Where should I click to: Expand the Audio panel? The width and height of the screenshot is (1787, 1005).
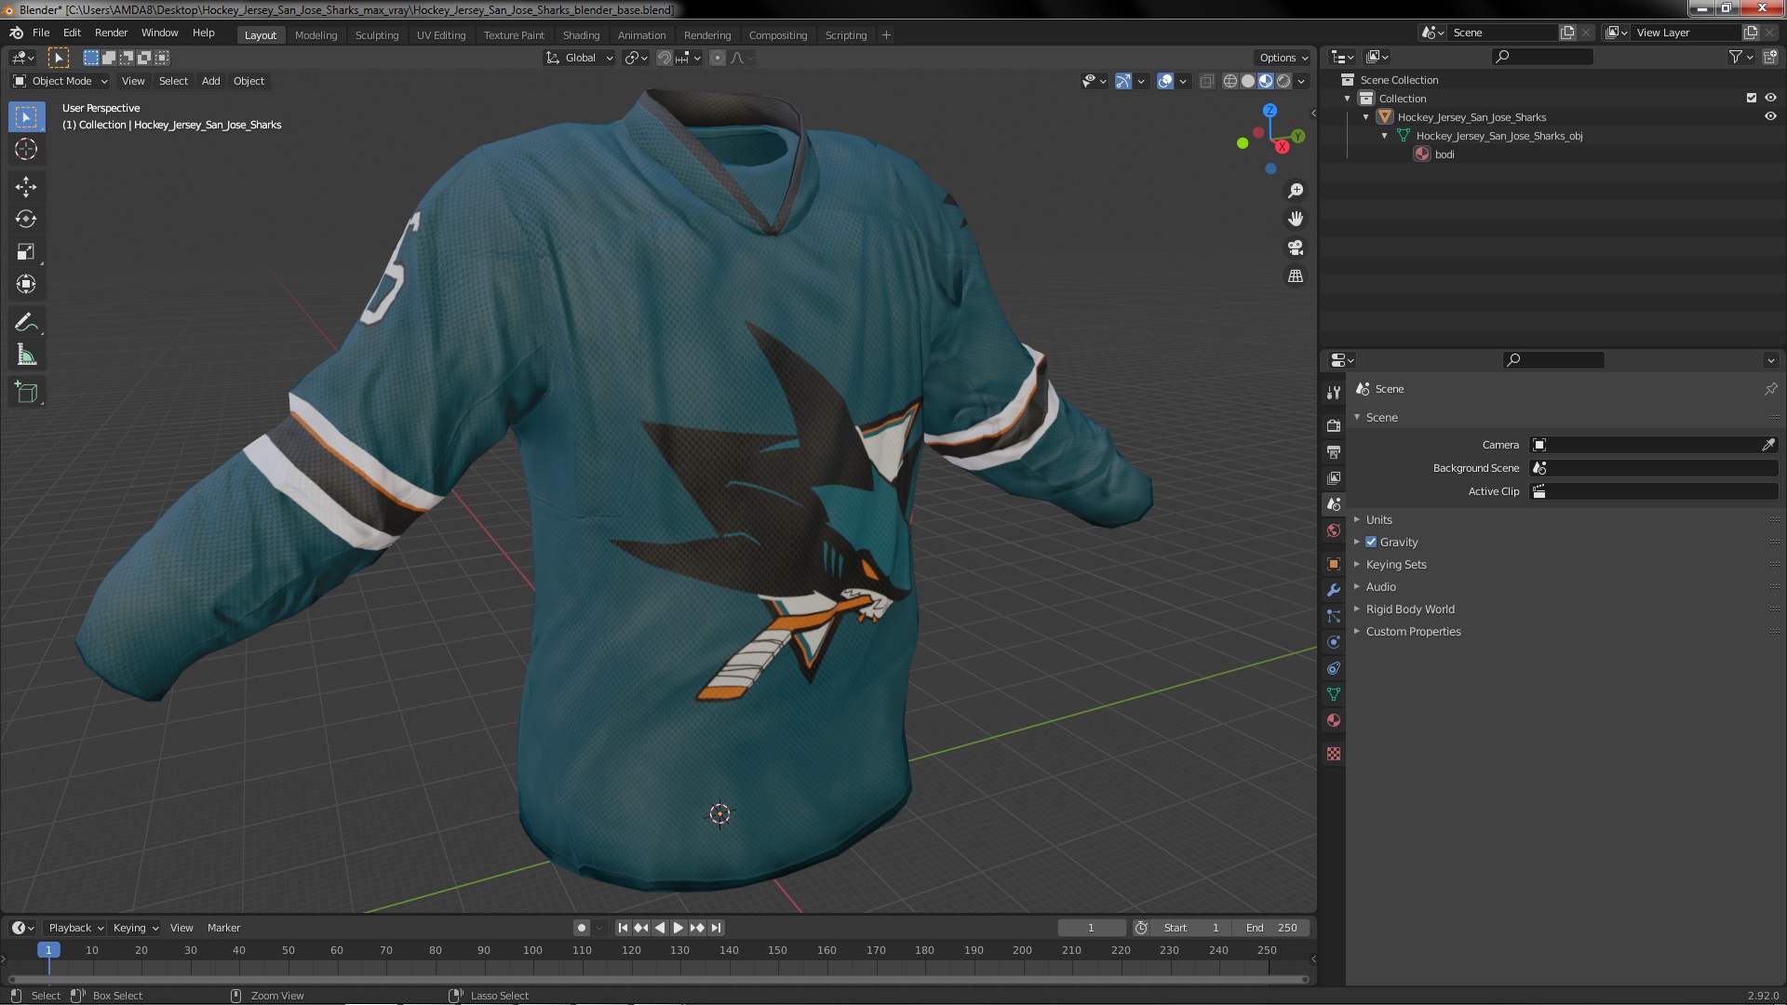(x=1380, y=586)
